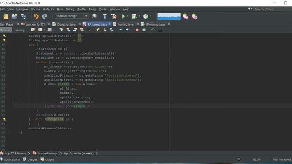The image size is (292, 164).
Task: Open the default config combo box
Action: tap(72, 16)
